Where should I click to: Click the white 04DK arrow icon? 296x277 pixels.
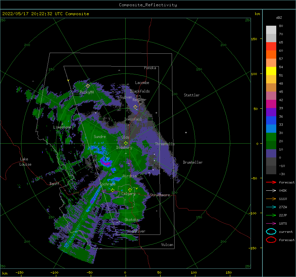coord(271,190)
